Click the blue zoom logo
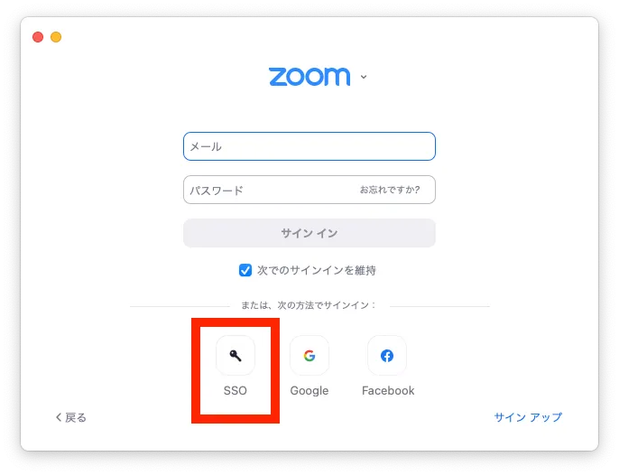 tap(309, 76)
